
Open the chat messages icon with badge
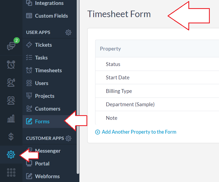point(11,46)
